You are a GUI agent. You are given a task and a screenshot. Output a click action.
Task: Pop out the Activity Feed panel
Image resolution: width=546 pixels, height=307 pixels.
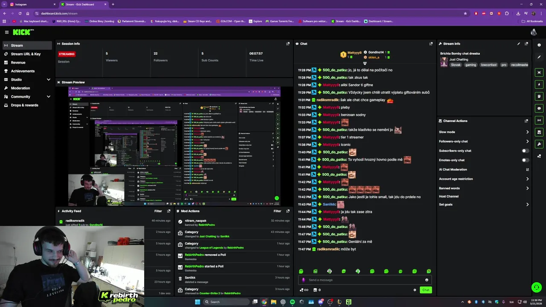[x=169, y=211]
